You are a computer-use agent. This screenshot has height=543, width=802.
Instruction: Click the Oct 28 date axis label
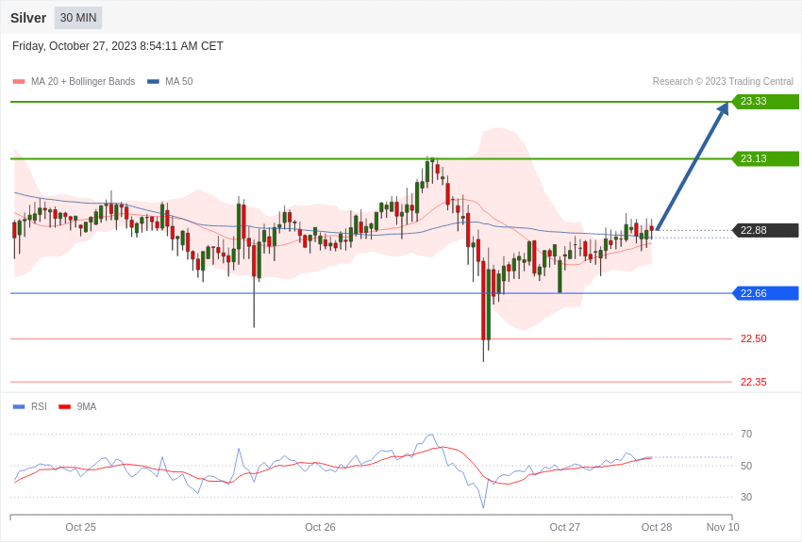pos(657,527)
